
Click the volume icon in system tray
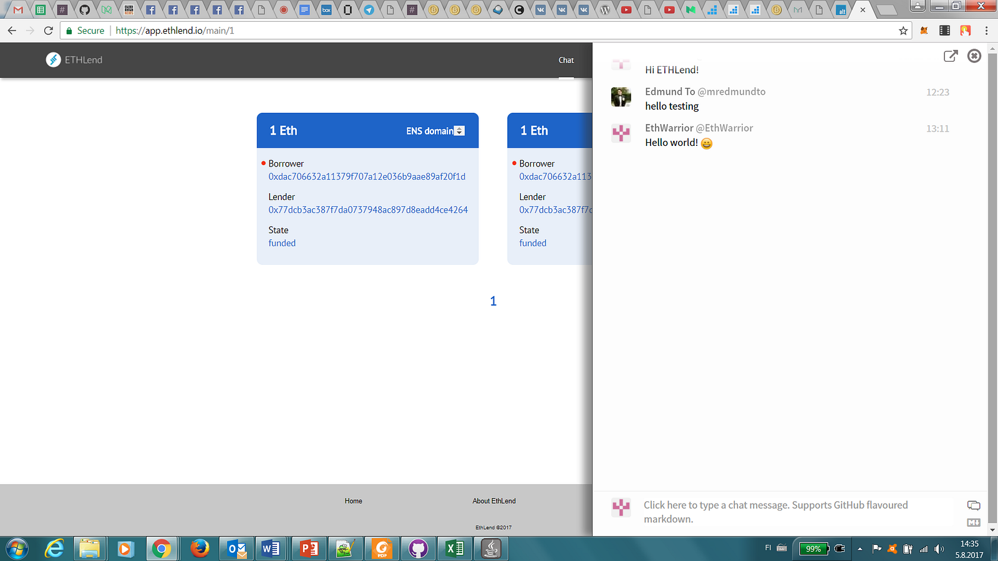(939, 549)
